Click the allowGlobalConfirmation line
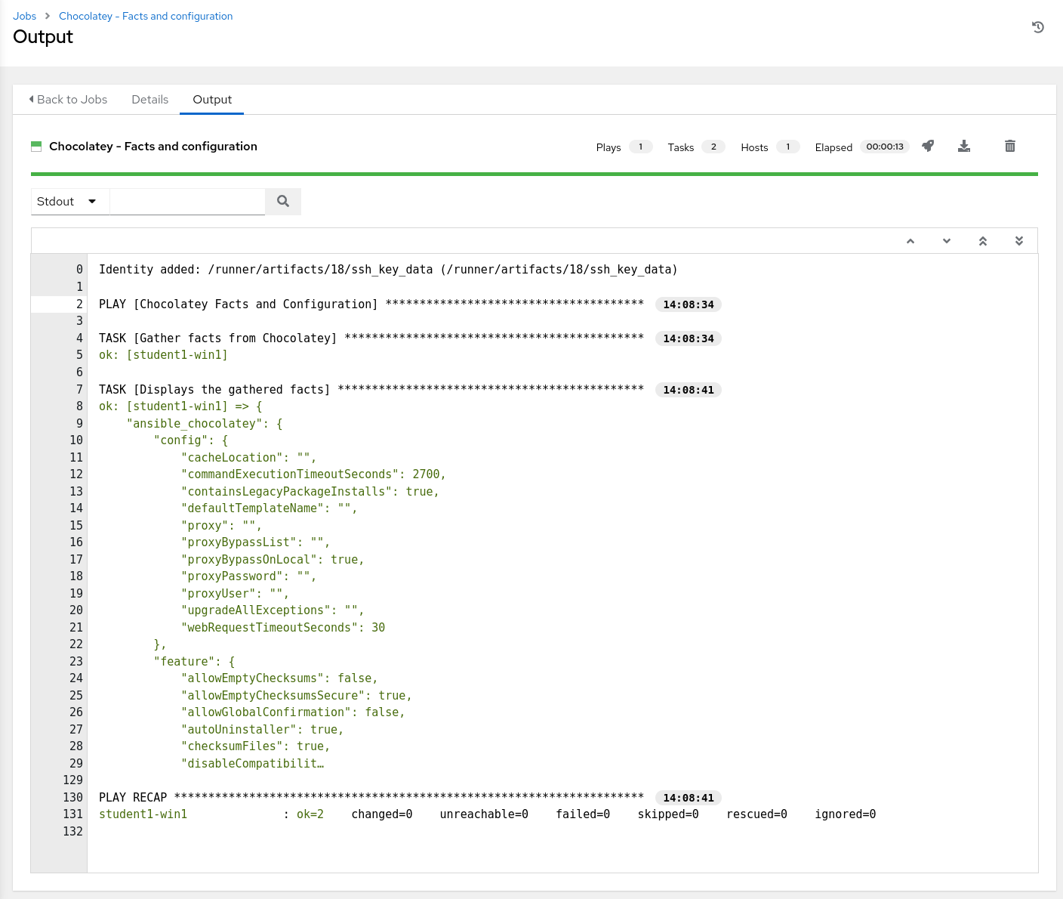 pyautogui.click(x=293, y=712)
